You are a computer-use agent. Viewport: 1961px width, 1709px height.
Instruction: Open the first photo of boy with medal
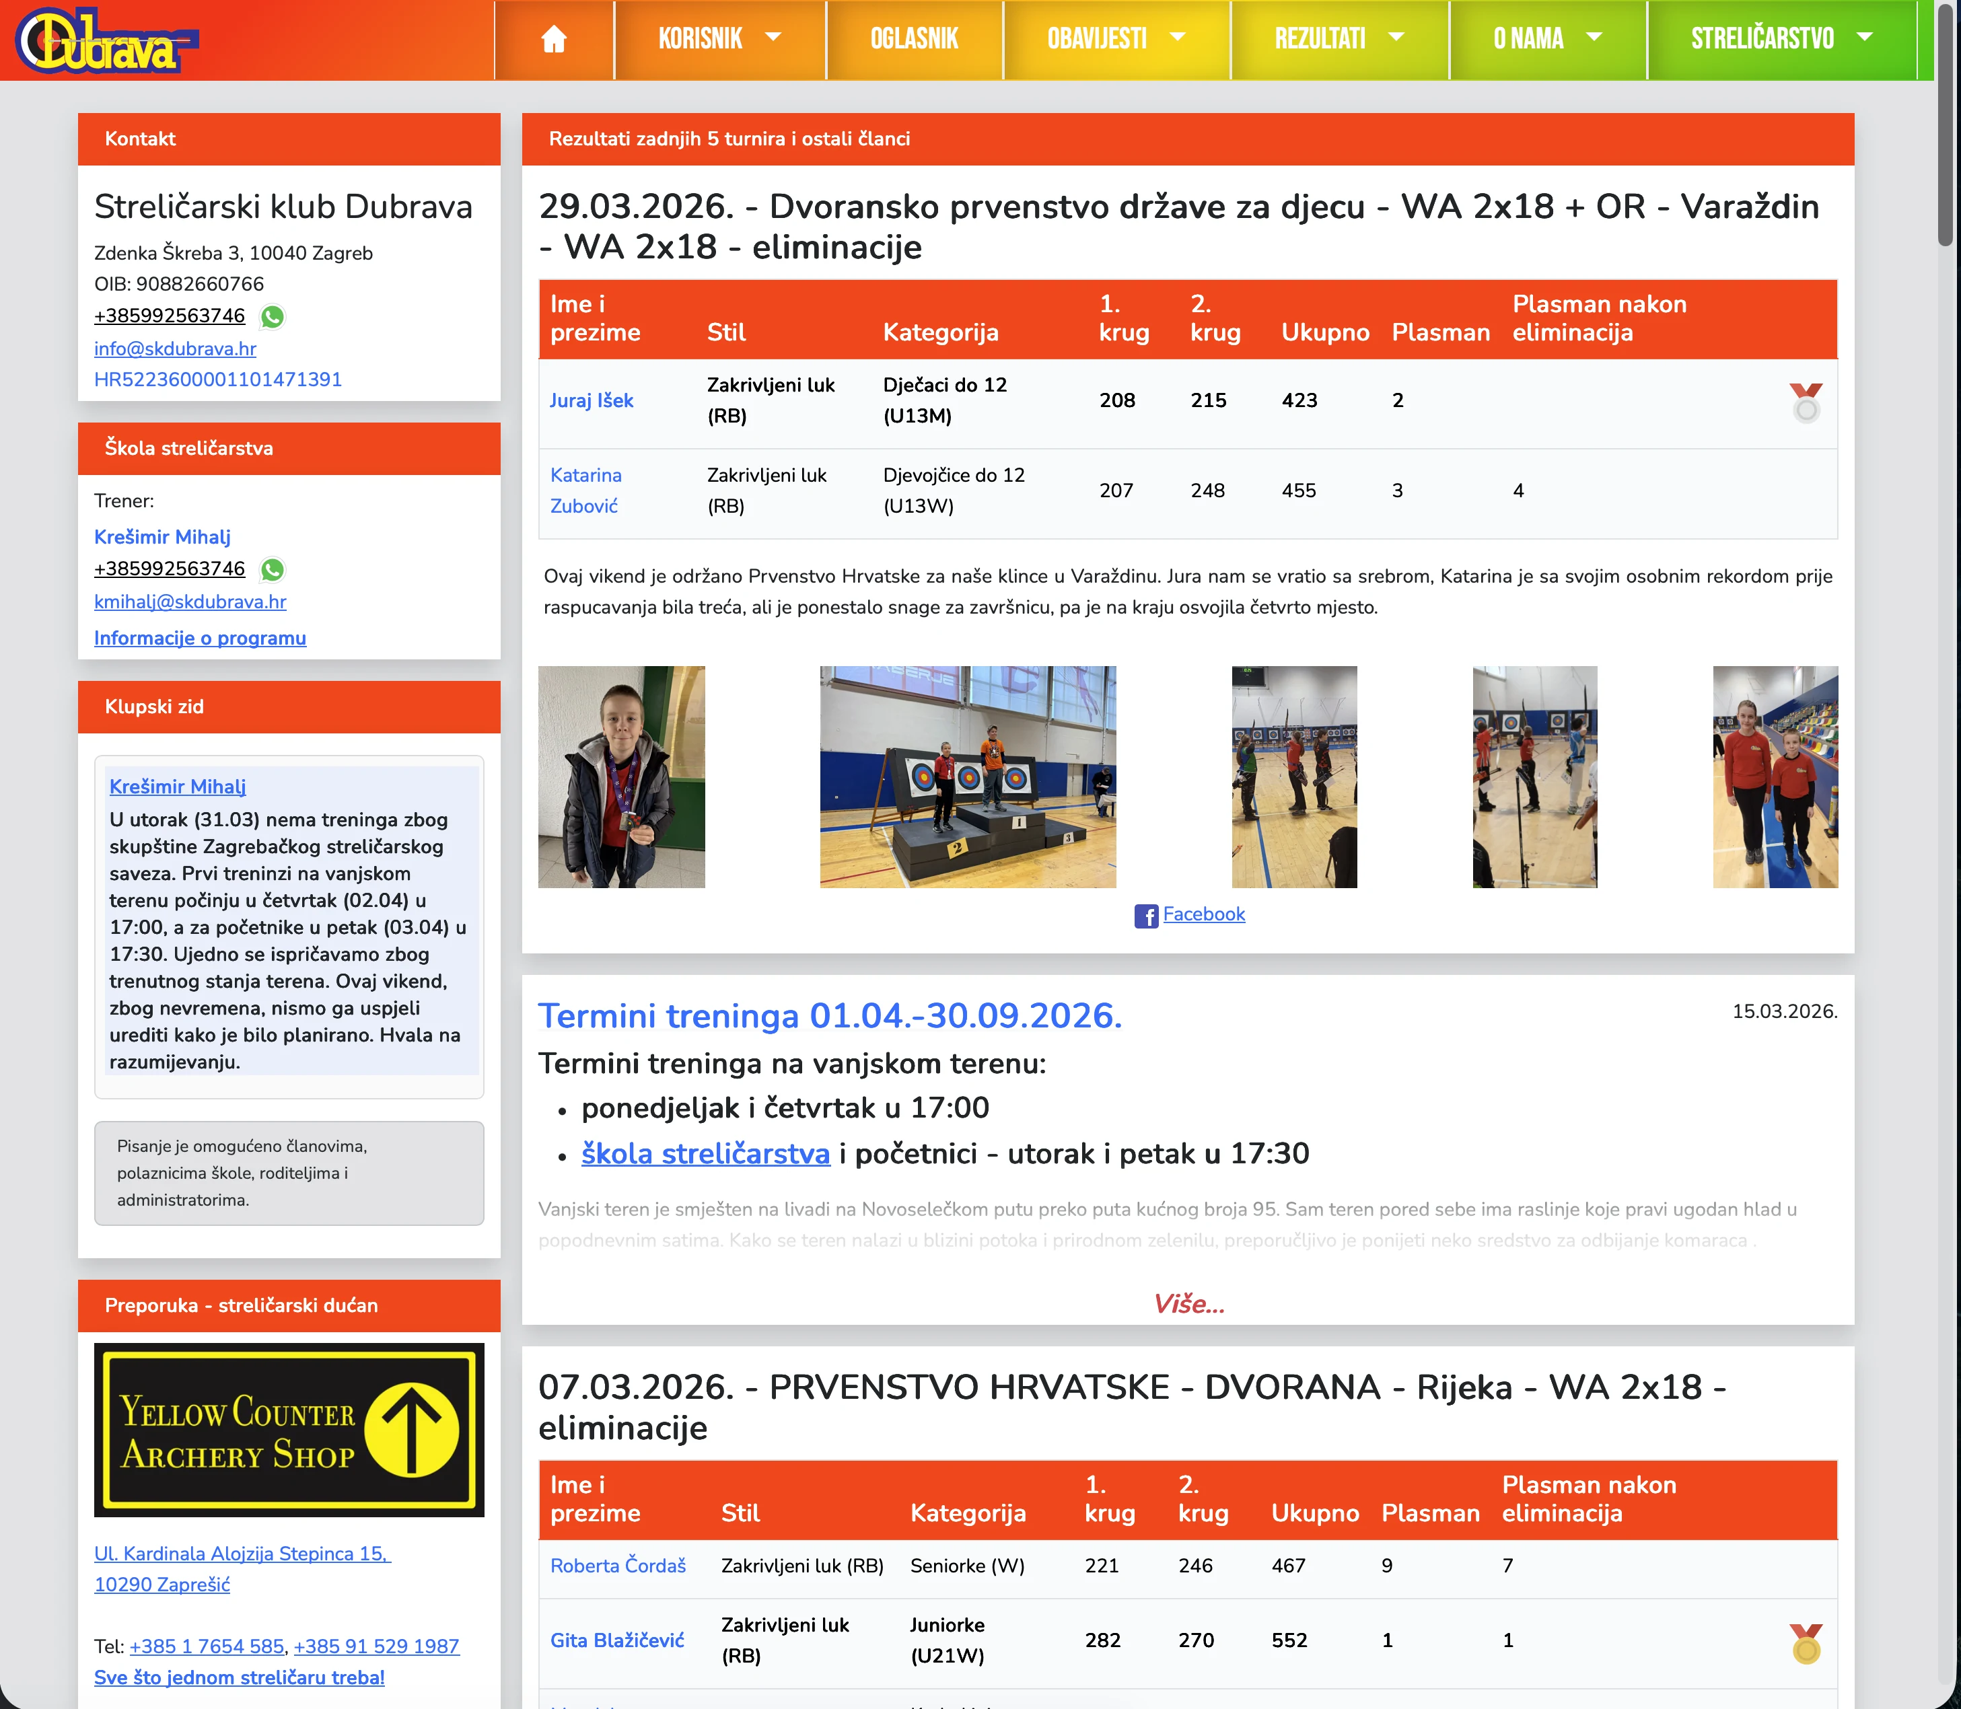click(x=621, y=776)
